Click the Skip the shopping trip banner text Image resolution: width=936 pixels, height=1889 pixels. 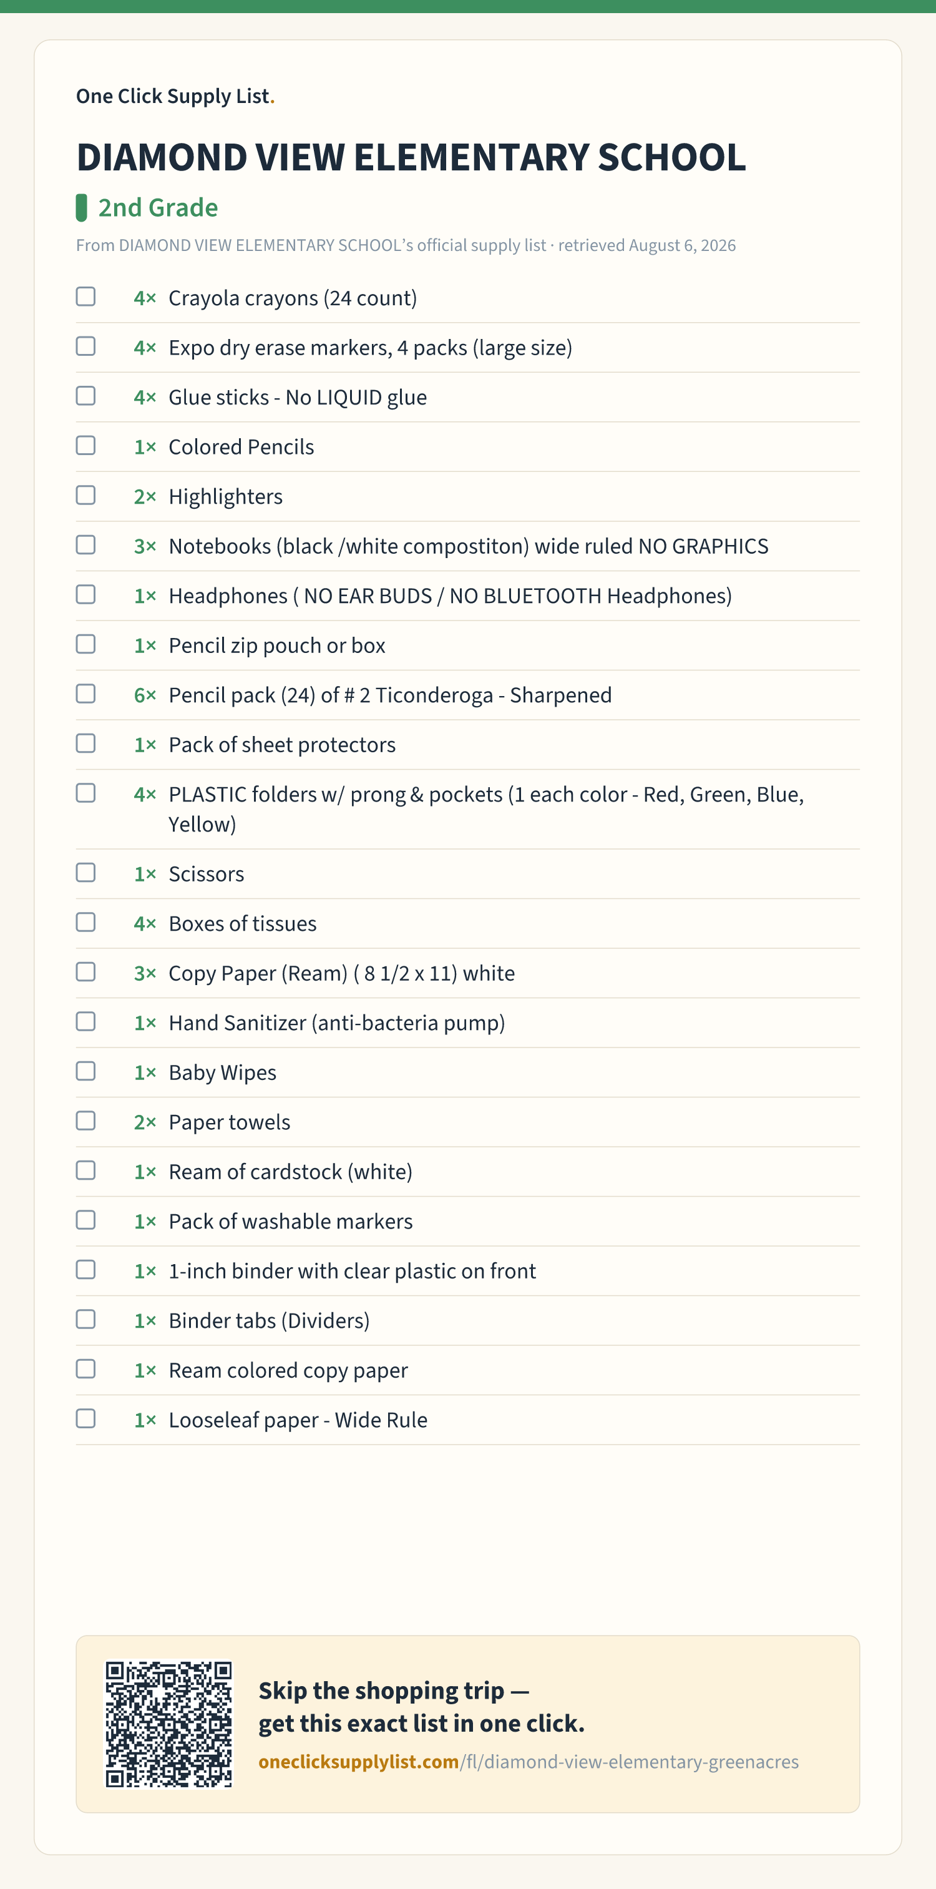[421, 1707]
